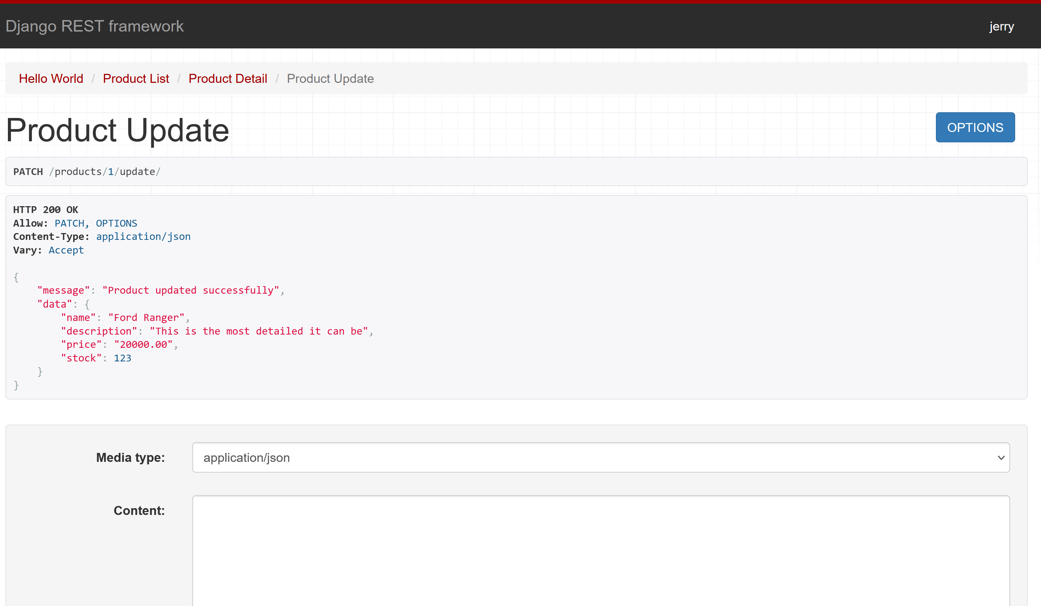This screenshot has height=606, width=1041.
Task: Click the Media type dropdown chevron
Action: click(x=1000, y=458)
